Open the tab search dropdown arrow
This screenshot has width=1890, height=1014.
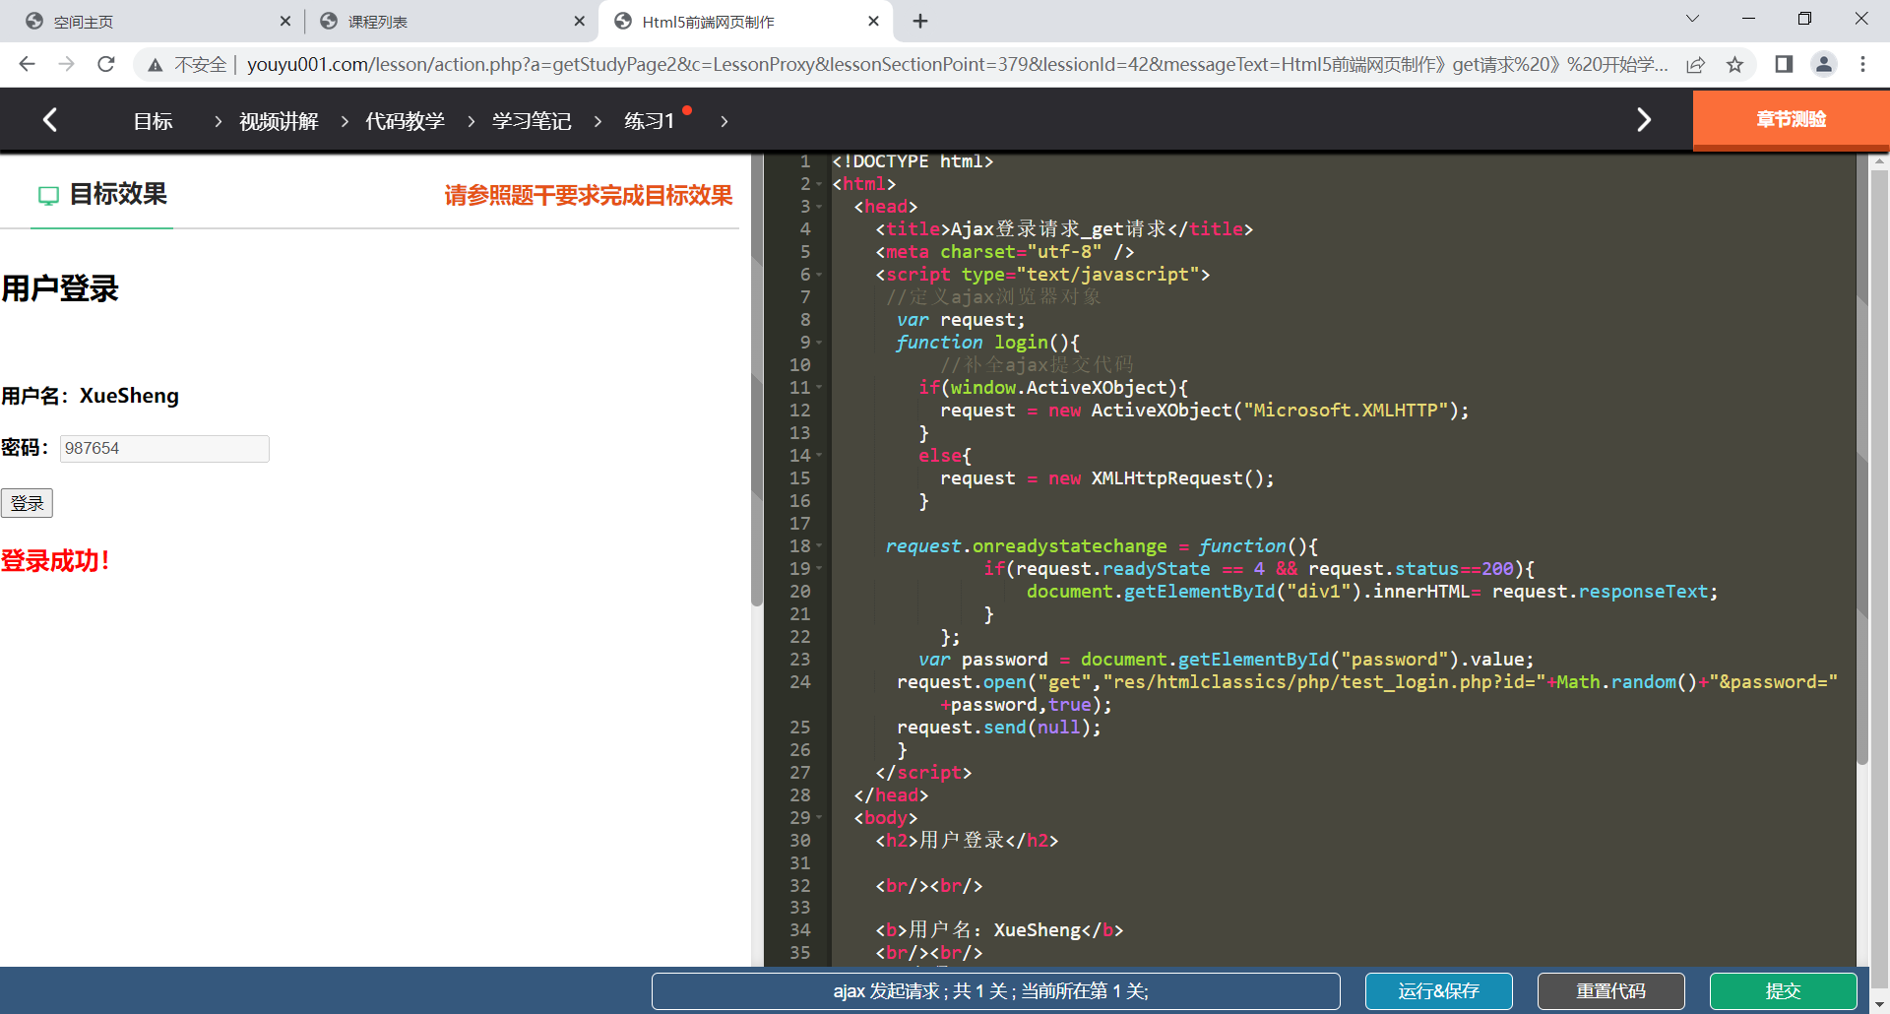(1692, 19)
